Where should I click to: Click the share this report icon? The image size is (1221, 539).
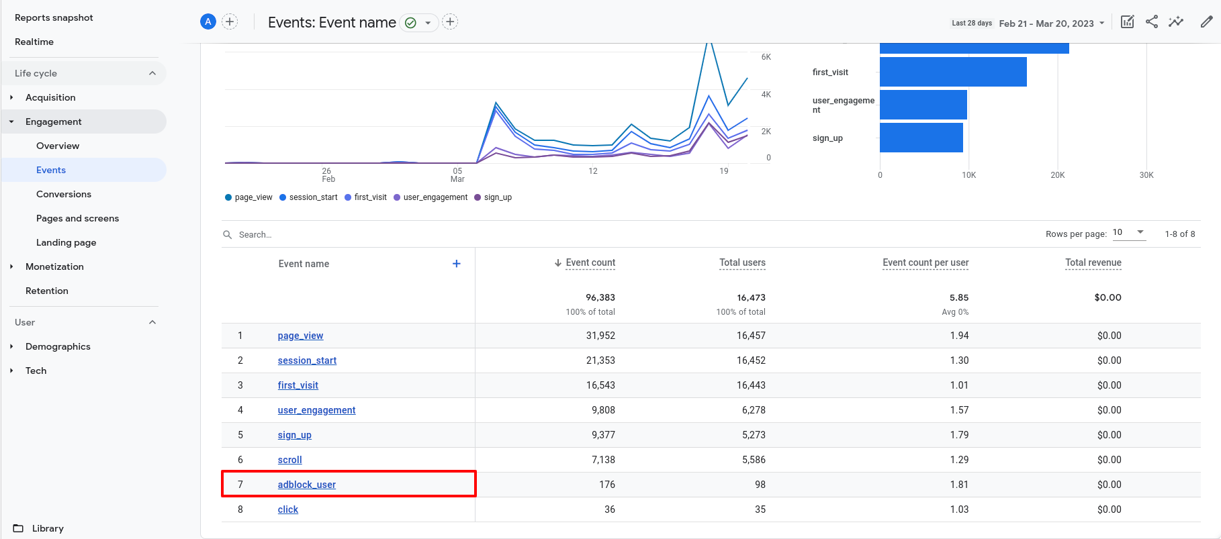(1151, 22)
